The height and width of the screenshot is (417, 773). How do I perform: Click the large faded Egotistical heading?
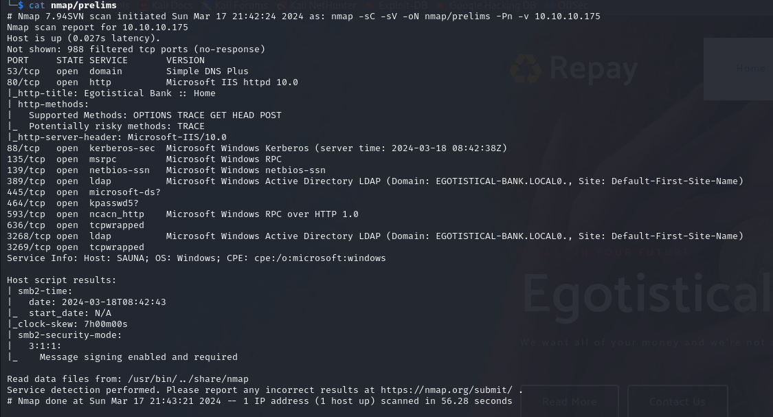click(647, 294)
